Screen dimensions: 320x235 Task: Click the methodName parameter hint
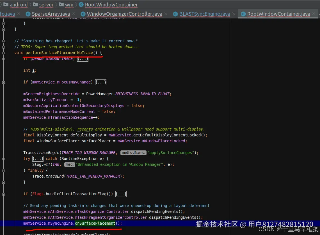tap(133, 153)
